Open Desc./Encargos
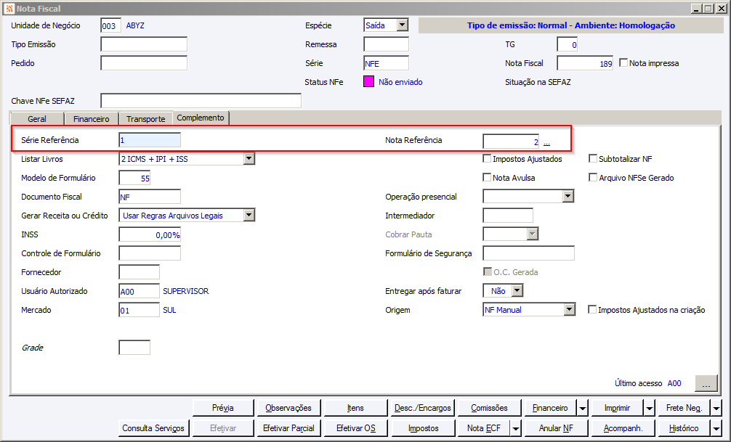Viewport: 731px width, 442px height. (423, 408)
